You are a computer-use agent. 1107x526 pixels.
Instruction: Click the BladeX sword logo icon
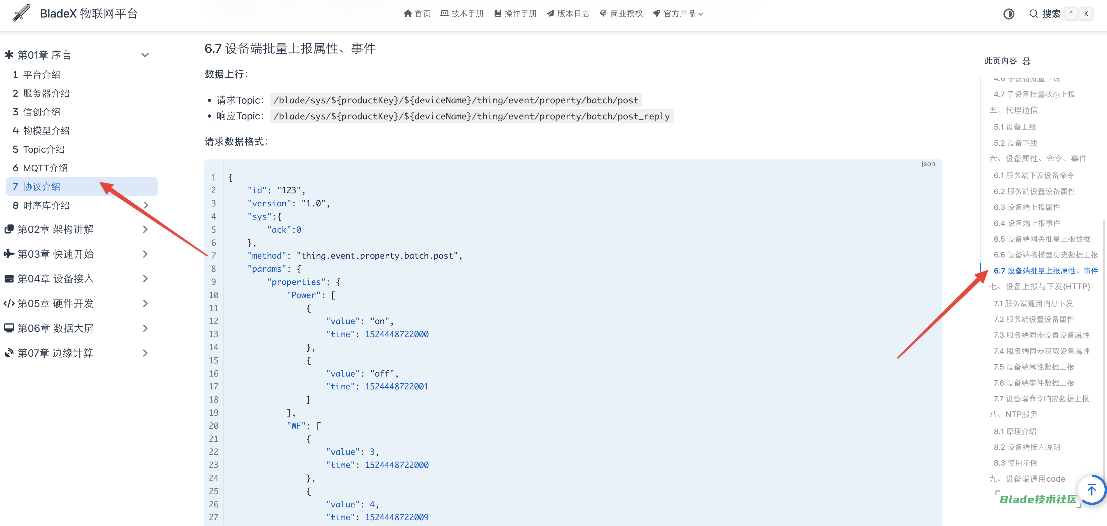coord(22,13)
